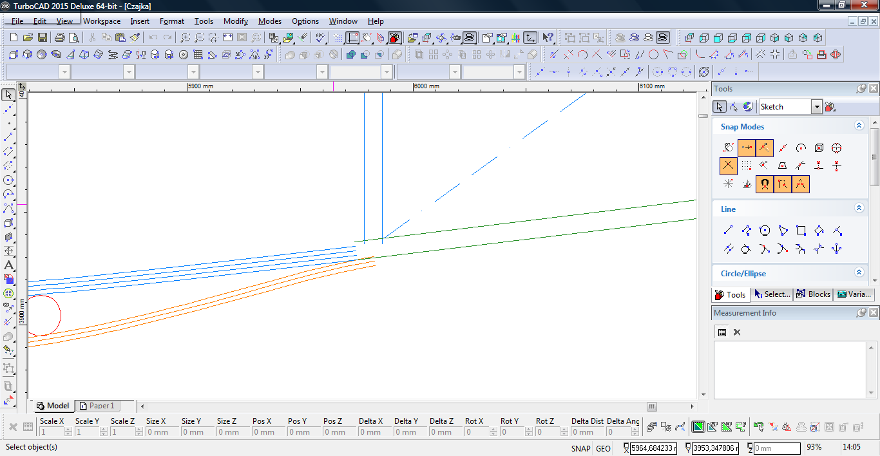The image size is (880, 456).
Task: Open the Modify menu
Action: pyautogui.click(x=235, y=21)
